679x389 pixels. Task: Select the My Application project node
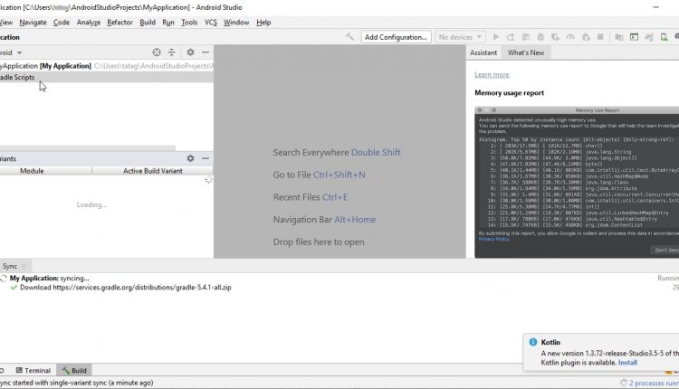[107, 66]
